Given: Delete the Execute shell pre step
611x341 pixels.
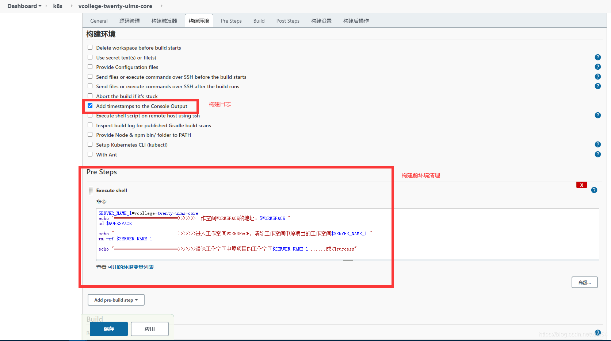Looking at the screenshot, I should coord(581,185).
